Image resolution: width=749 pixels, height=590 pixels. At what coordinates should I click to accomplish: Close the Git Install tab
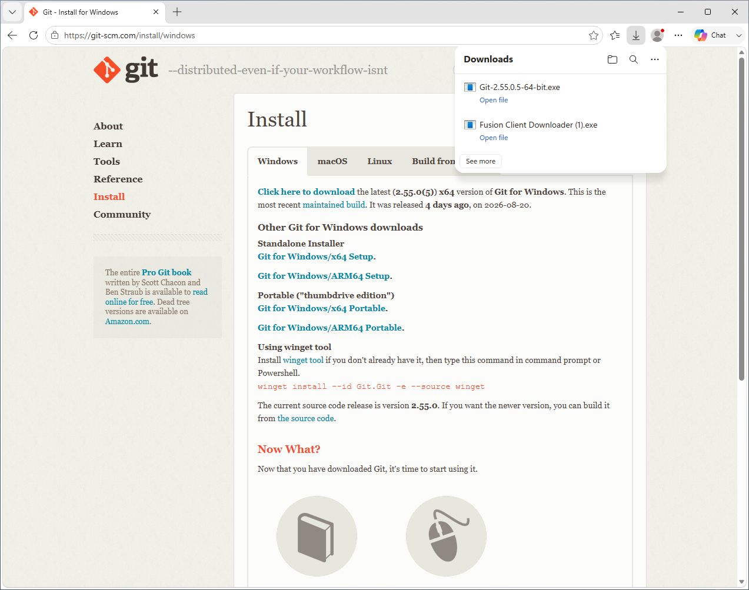[x=156, y=12]
